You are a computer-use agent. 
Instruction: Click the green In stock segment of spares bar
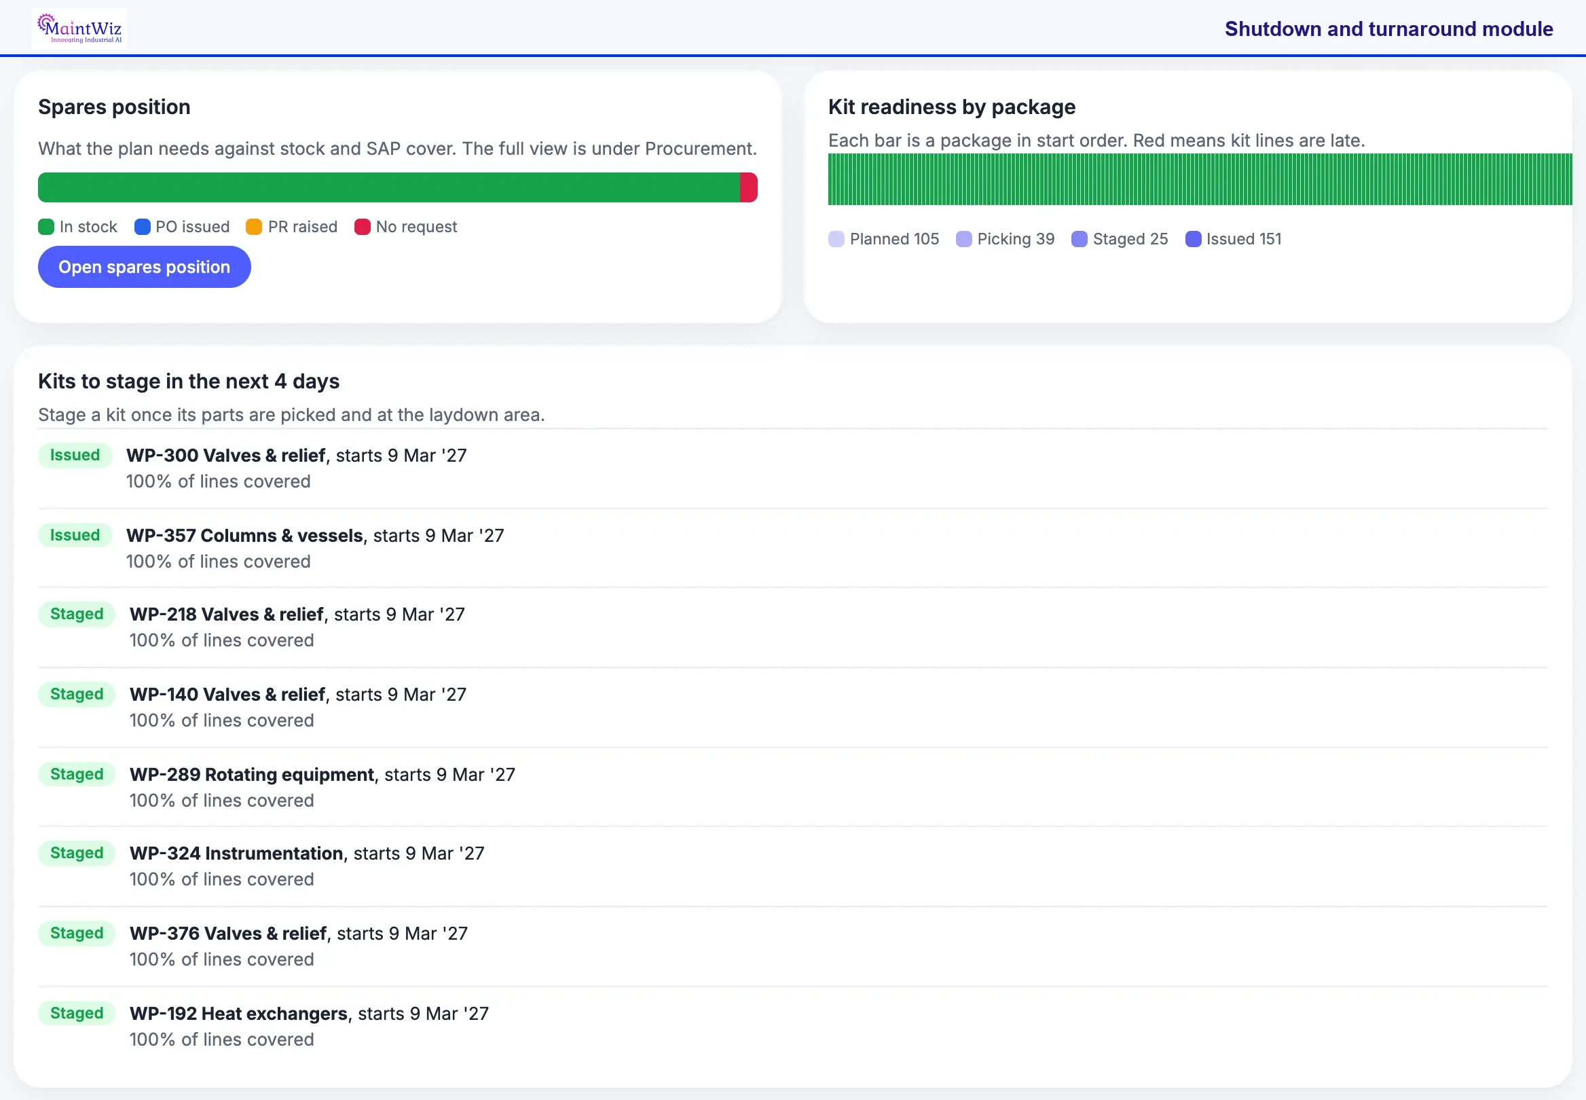[x=388, y=187]
